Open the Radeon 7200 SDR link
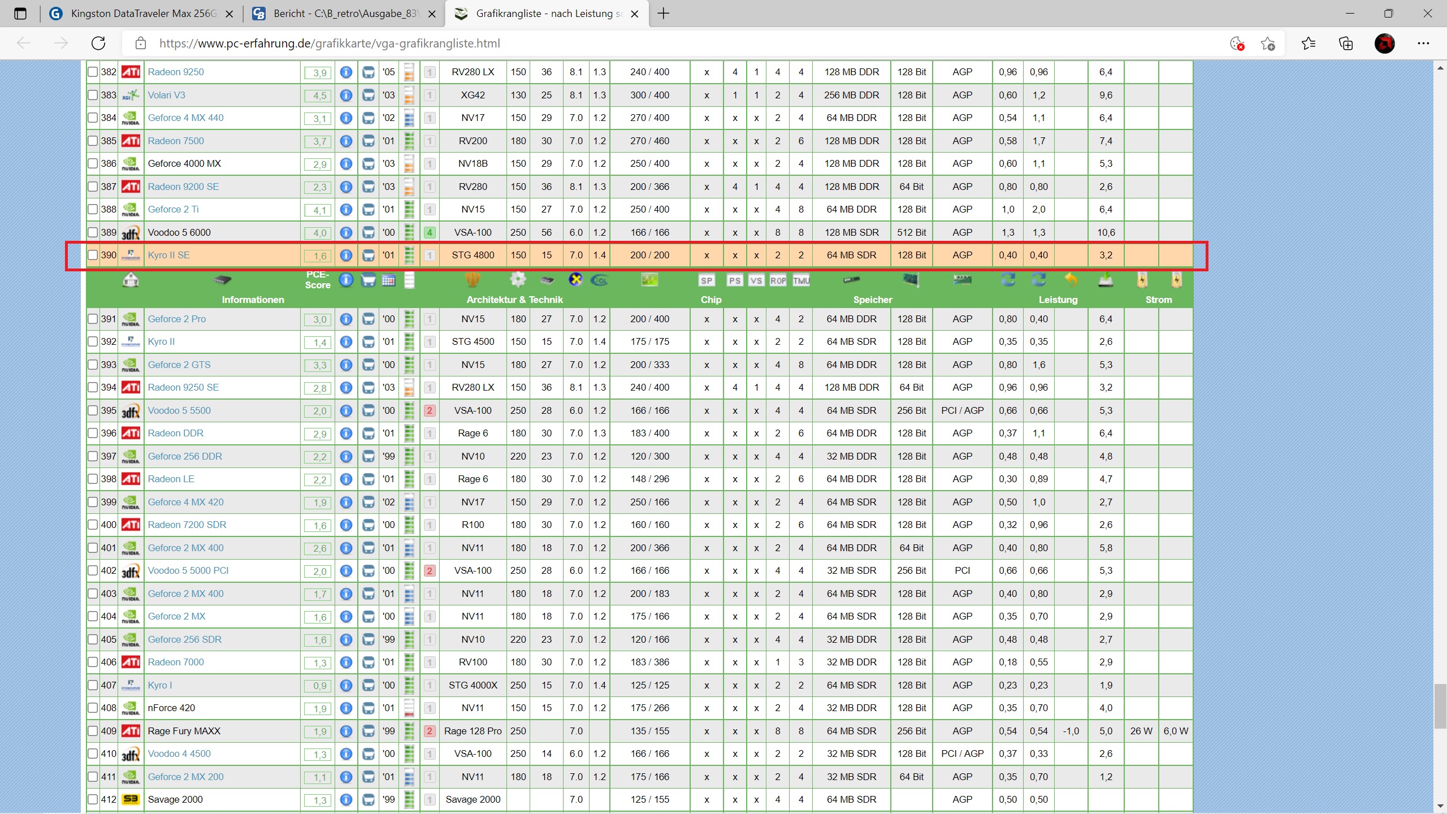 187,525
